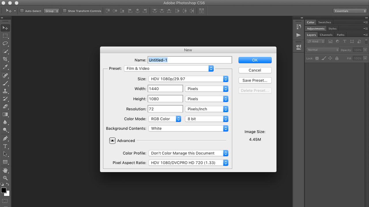Open the History panel icon
Image resolution: width=369 pixels, height=207 pixels.
299,26
